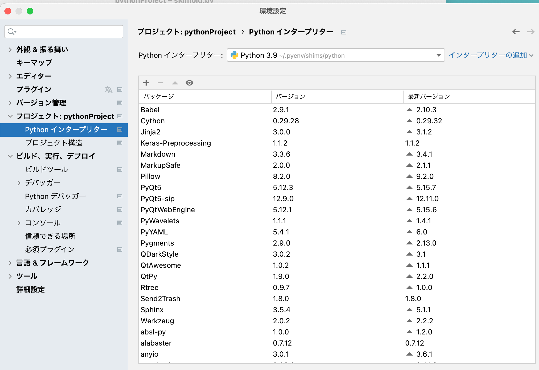Click project icon next to バージョン管理

120,103
